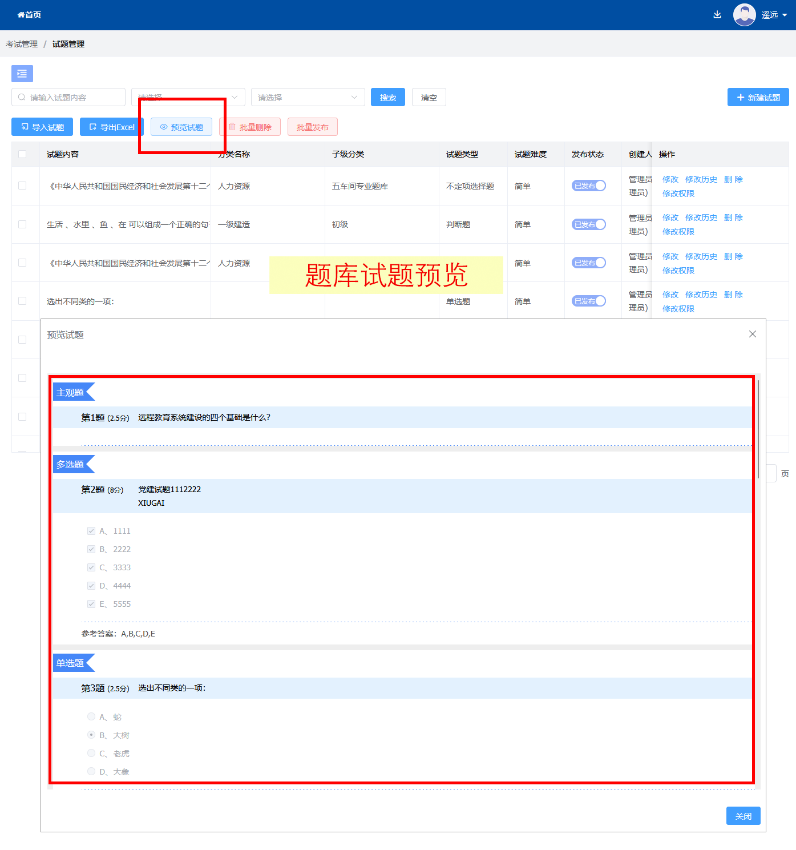Click the 批量删除 trash button

pyautogui.click(x=250, y=127)
